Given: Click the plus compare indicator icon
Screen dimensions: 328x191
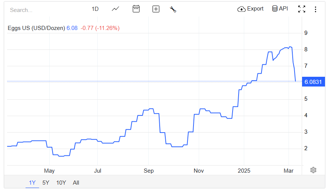Looking at the screenshot, I should point(156,9).
